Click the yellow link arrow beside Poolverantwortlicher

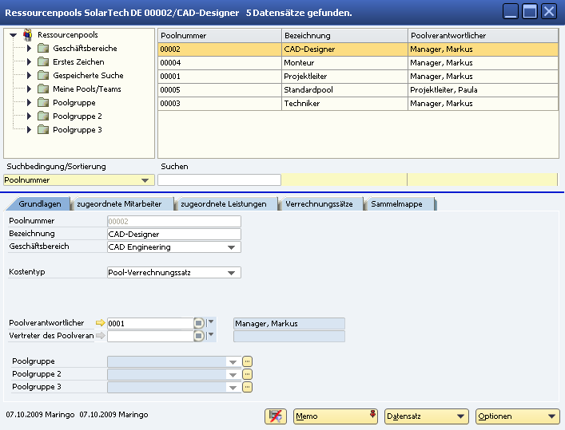tap(100, 323)
